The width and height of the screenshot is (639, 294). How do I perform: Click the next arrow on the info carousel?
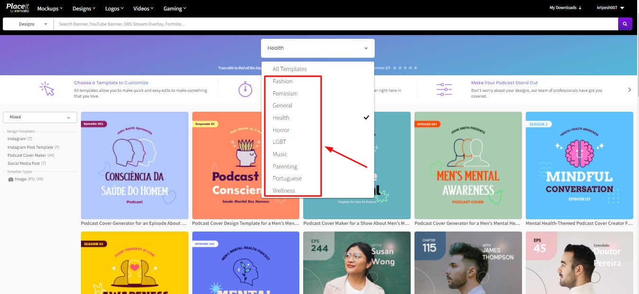coord(630,89)
